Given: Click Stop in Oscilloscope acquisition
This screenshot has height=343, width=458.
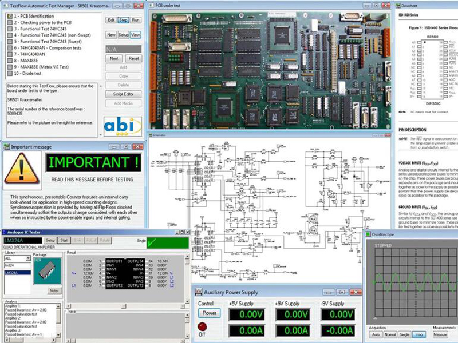Looking at the screenshot, I should point(419,334).
